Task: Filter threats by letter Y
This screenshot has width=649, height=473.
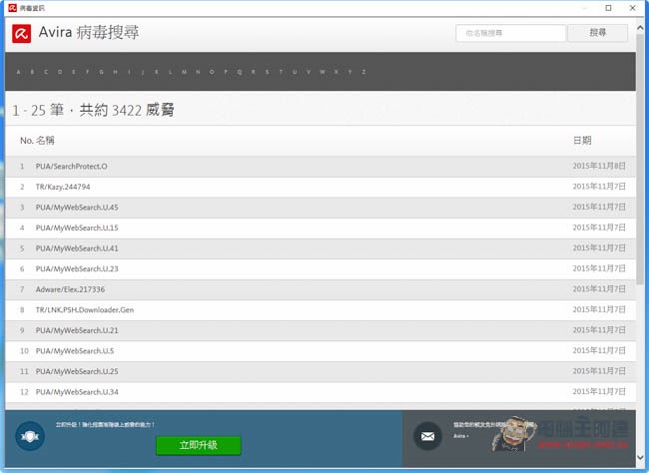Action: [350, 72]
